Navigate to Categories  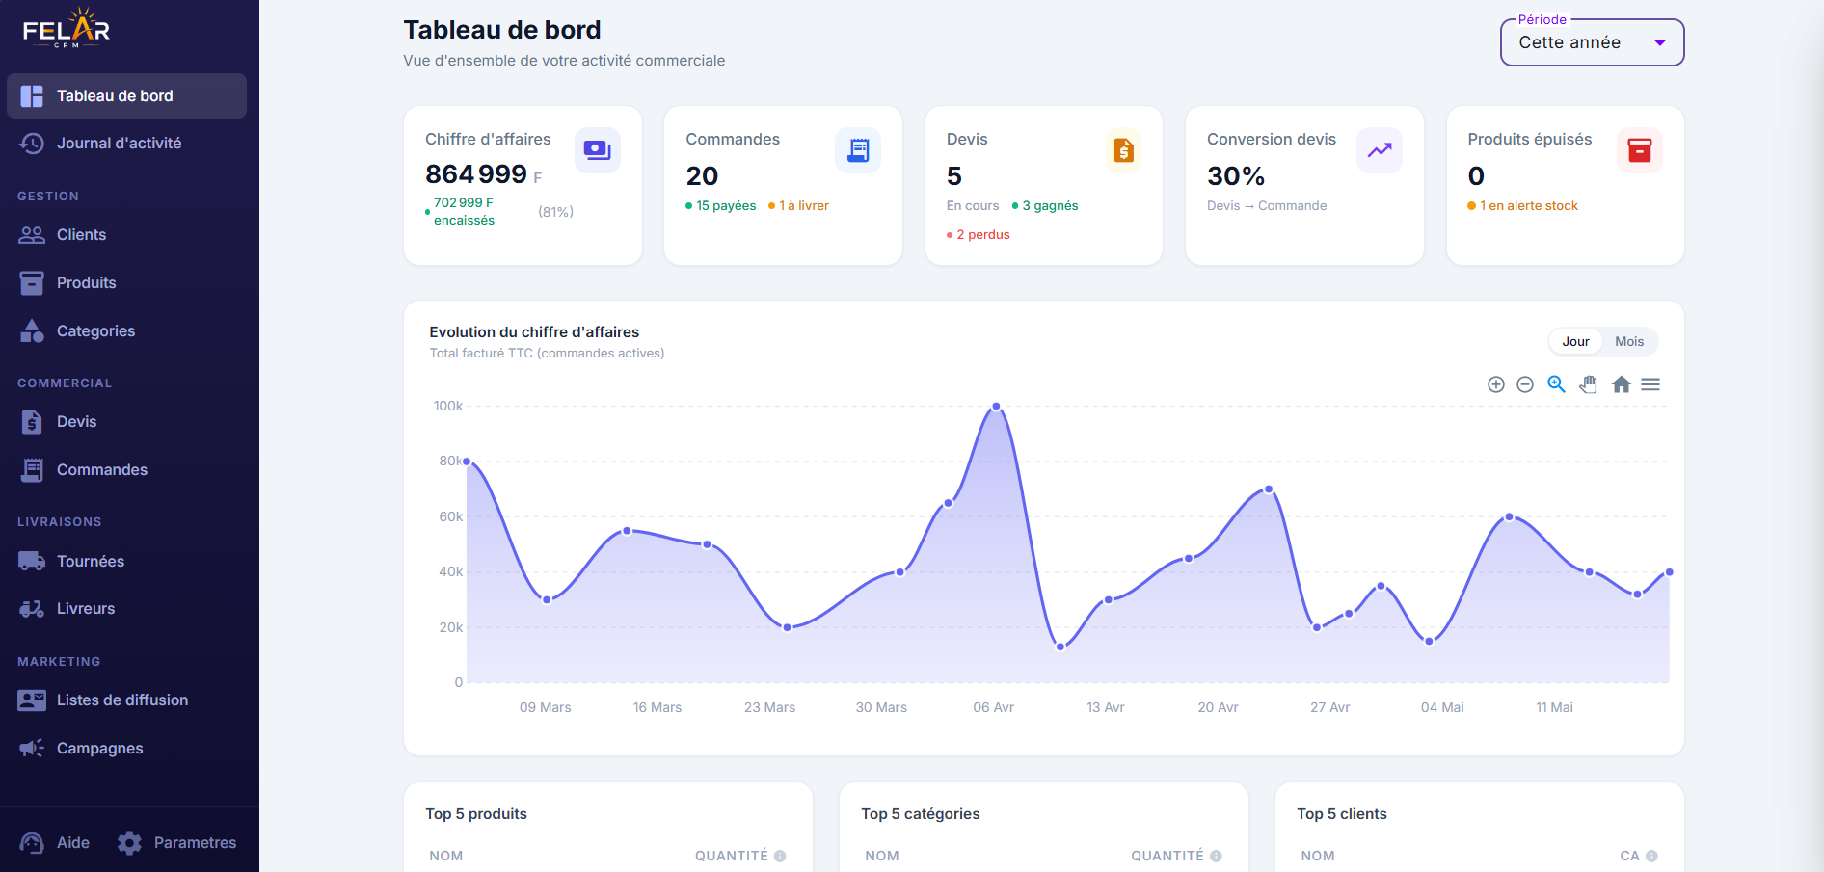tap(126, 331)
